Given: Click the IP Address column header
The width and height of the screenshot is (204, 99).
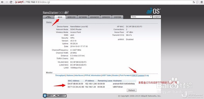Looking at the screenshot, I should tap(90, 81).
